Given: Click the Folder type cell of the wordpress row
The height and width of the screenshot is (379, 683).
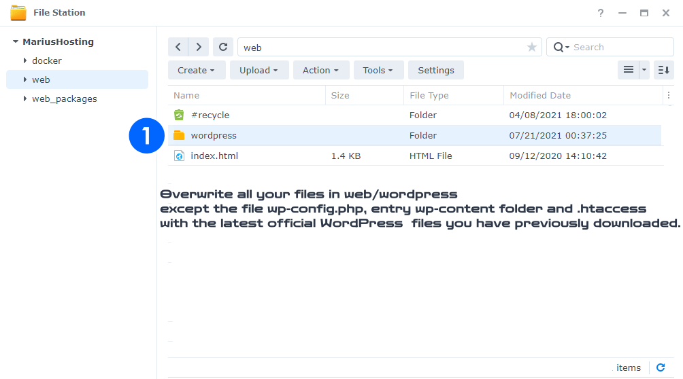Looking at the screenshot, I should click(422, 135).
